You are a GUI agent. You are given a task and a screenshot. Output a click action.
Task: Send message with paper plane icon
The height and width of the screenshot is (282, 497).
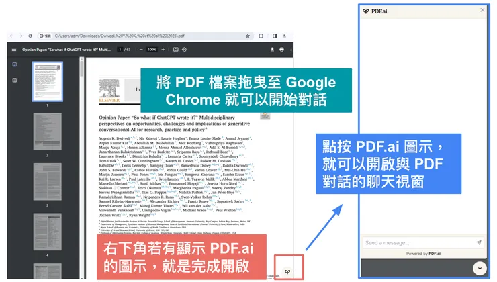point(479,242)
